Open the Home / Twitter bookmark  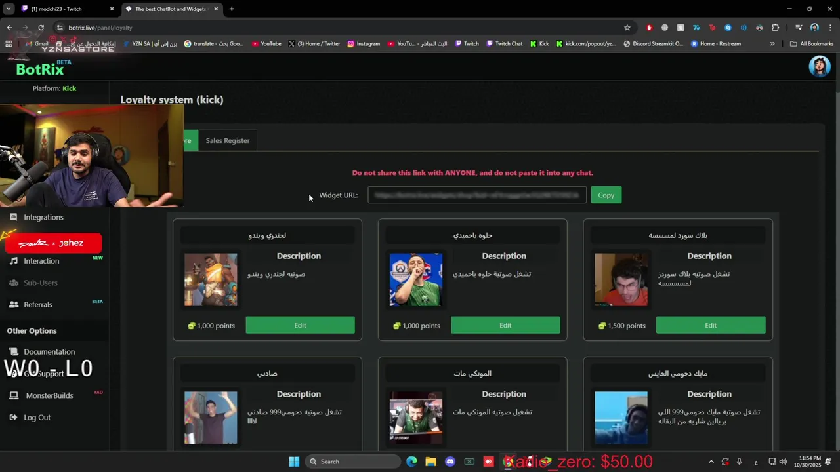314,44
